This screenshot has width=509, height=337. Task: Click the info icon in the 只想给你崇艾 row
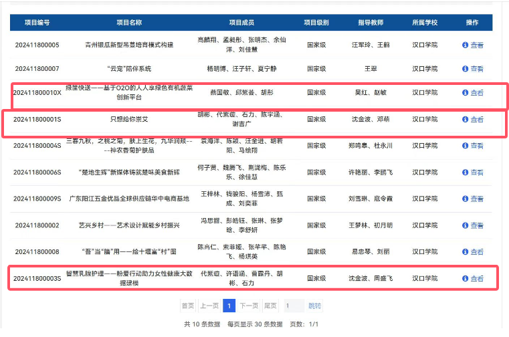(466, 119)
